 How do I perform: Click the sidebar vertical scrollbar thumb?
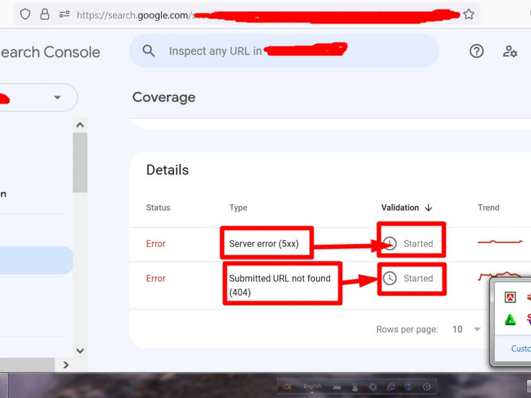point(80,162)
